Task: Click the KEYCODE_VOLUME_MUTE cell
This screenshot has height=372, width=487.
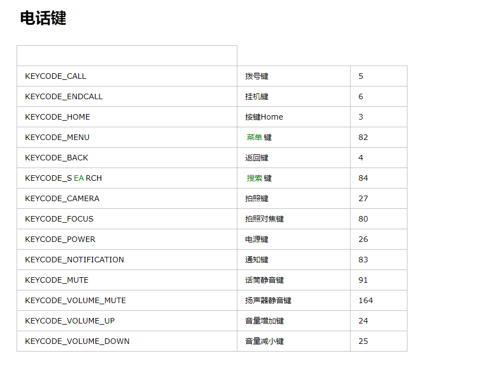Action: pyautogui.click(x=127, y=300)
